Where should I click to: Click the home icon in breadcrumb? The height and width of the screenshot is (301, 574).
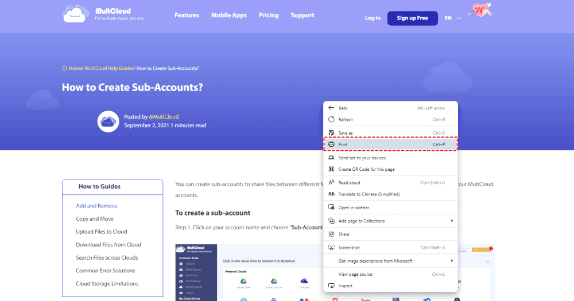[64, 68]
